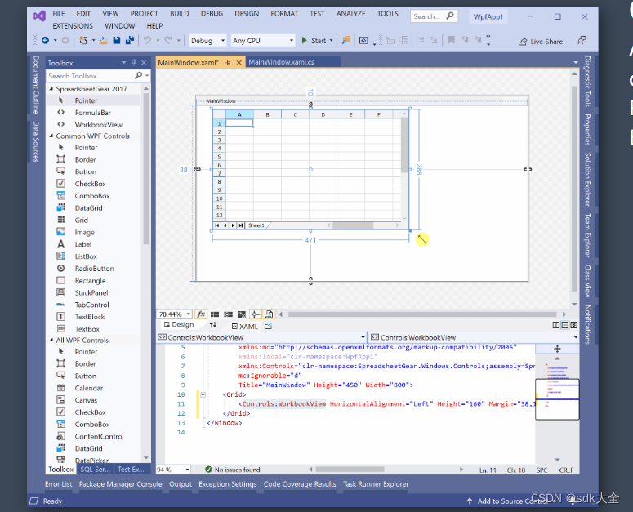
Task: Open the BUILD menu
Action: 179,13
